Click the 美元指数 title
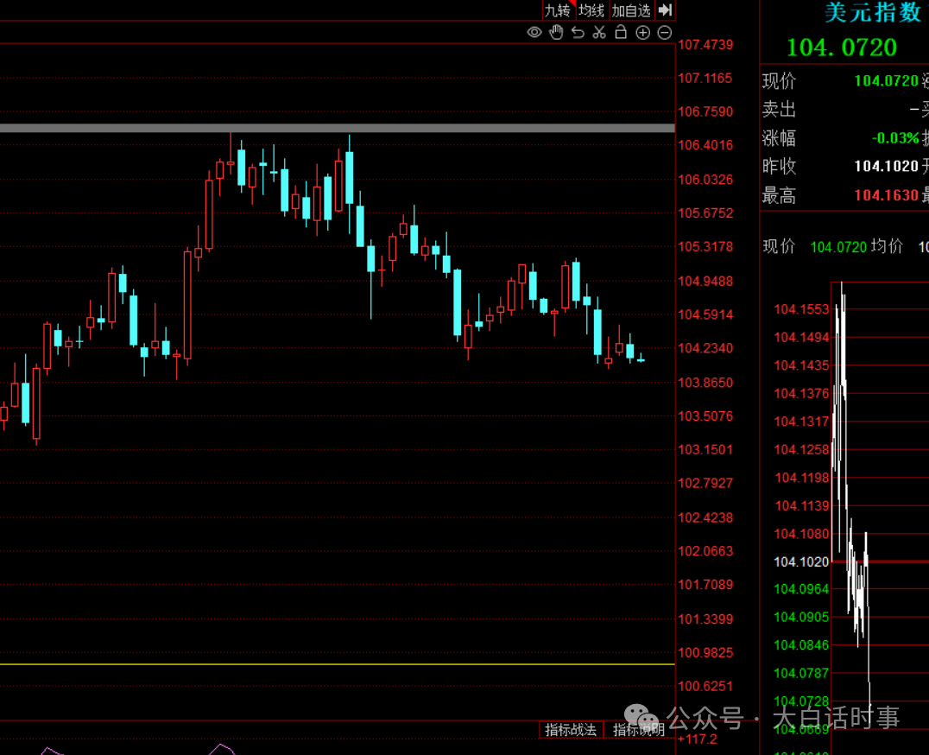The width and height of the screenshot is (929, 755). (x=873, y=12)
